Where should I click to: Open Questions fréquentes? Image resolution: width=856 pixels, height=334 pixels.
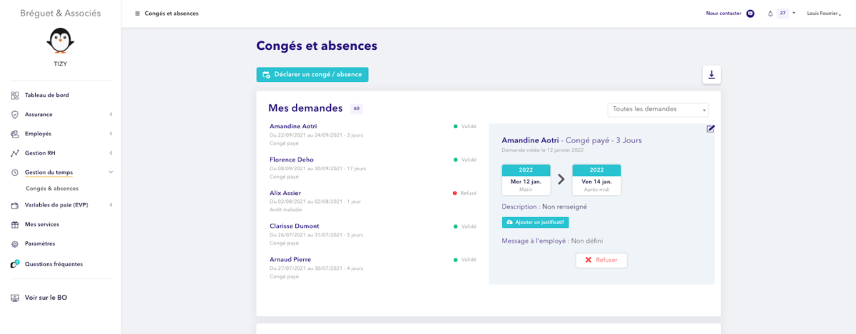click(53, 263)
